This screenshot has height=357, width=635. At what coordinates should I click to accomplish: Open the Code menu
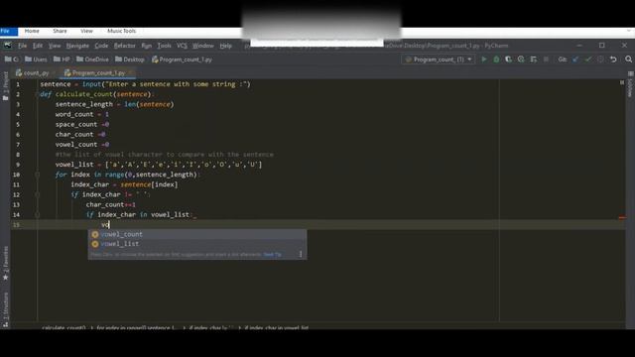point(101,46)
